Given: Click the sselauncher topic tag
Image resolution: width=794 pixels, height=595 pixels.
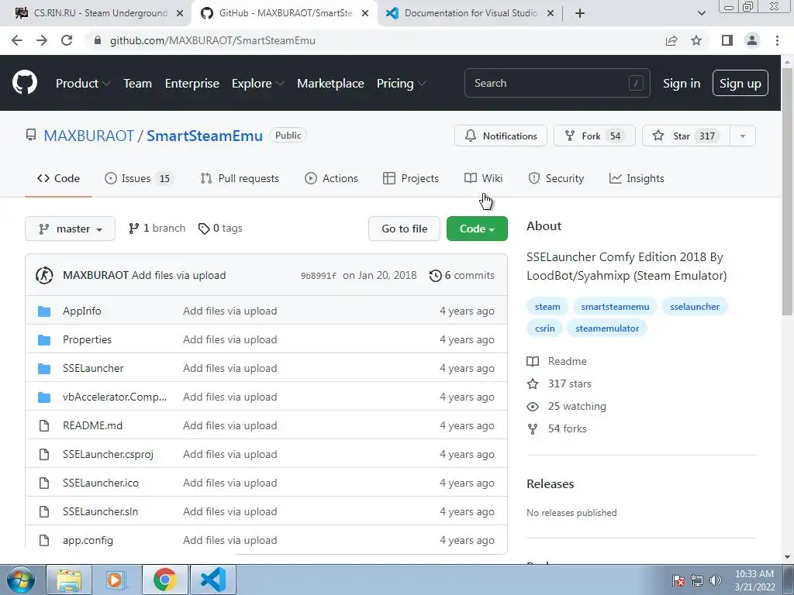Looking at the screenshot, I should click(694, 307).
